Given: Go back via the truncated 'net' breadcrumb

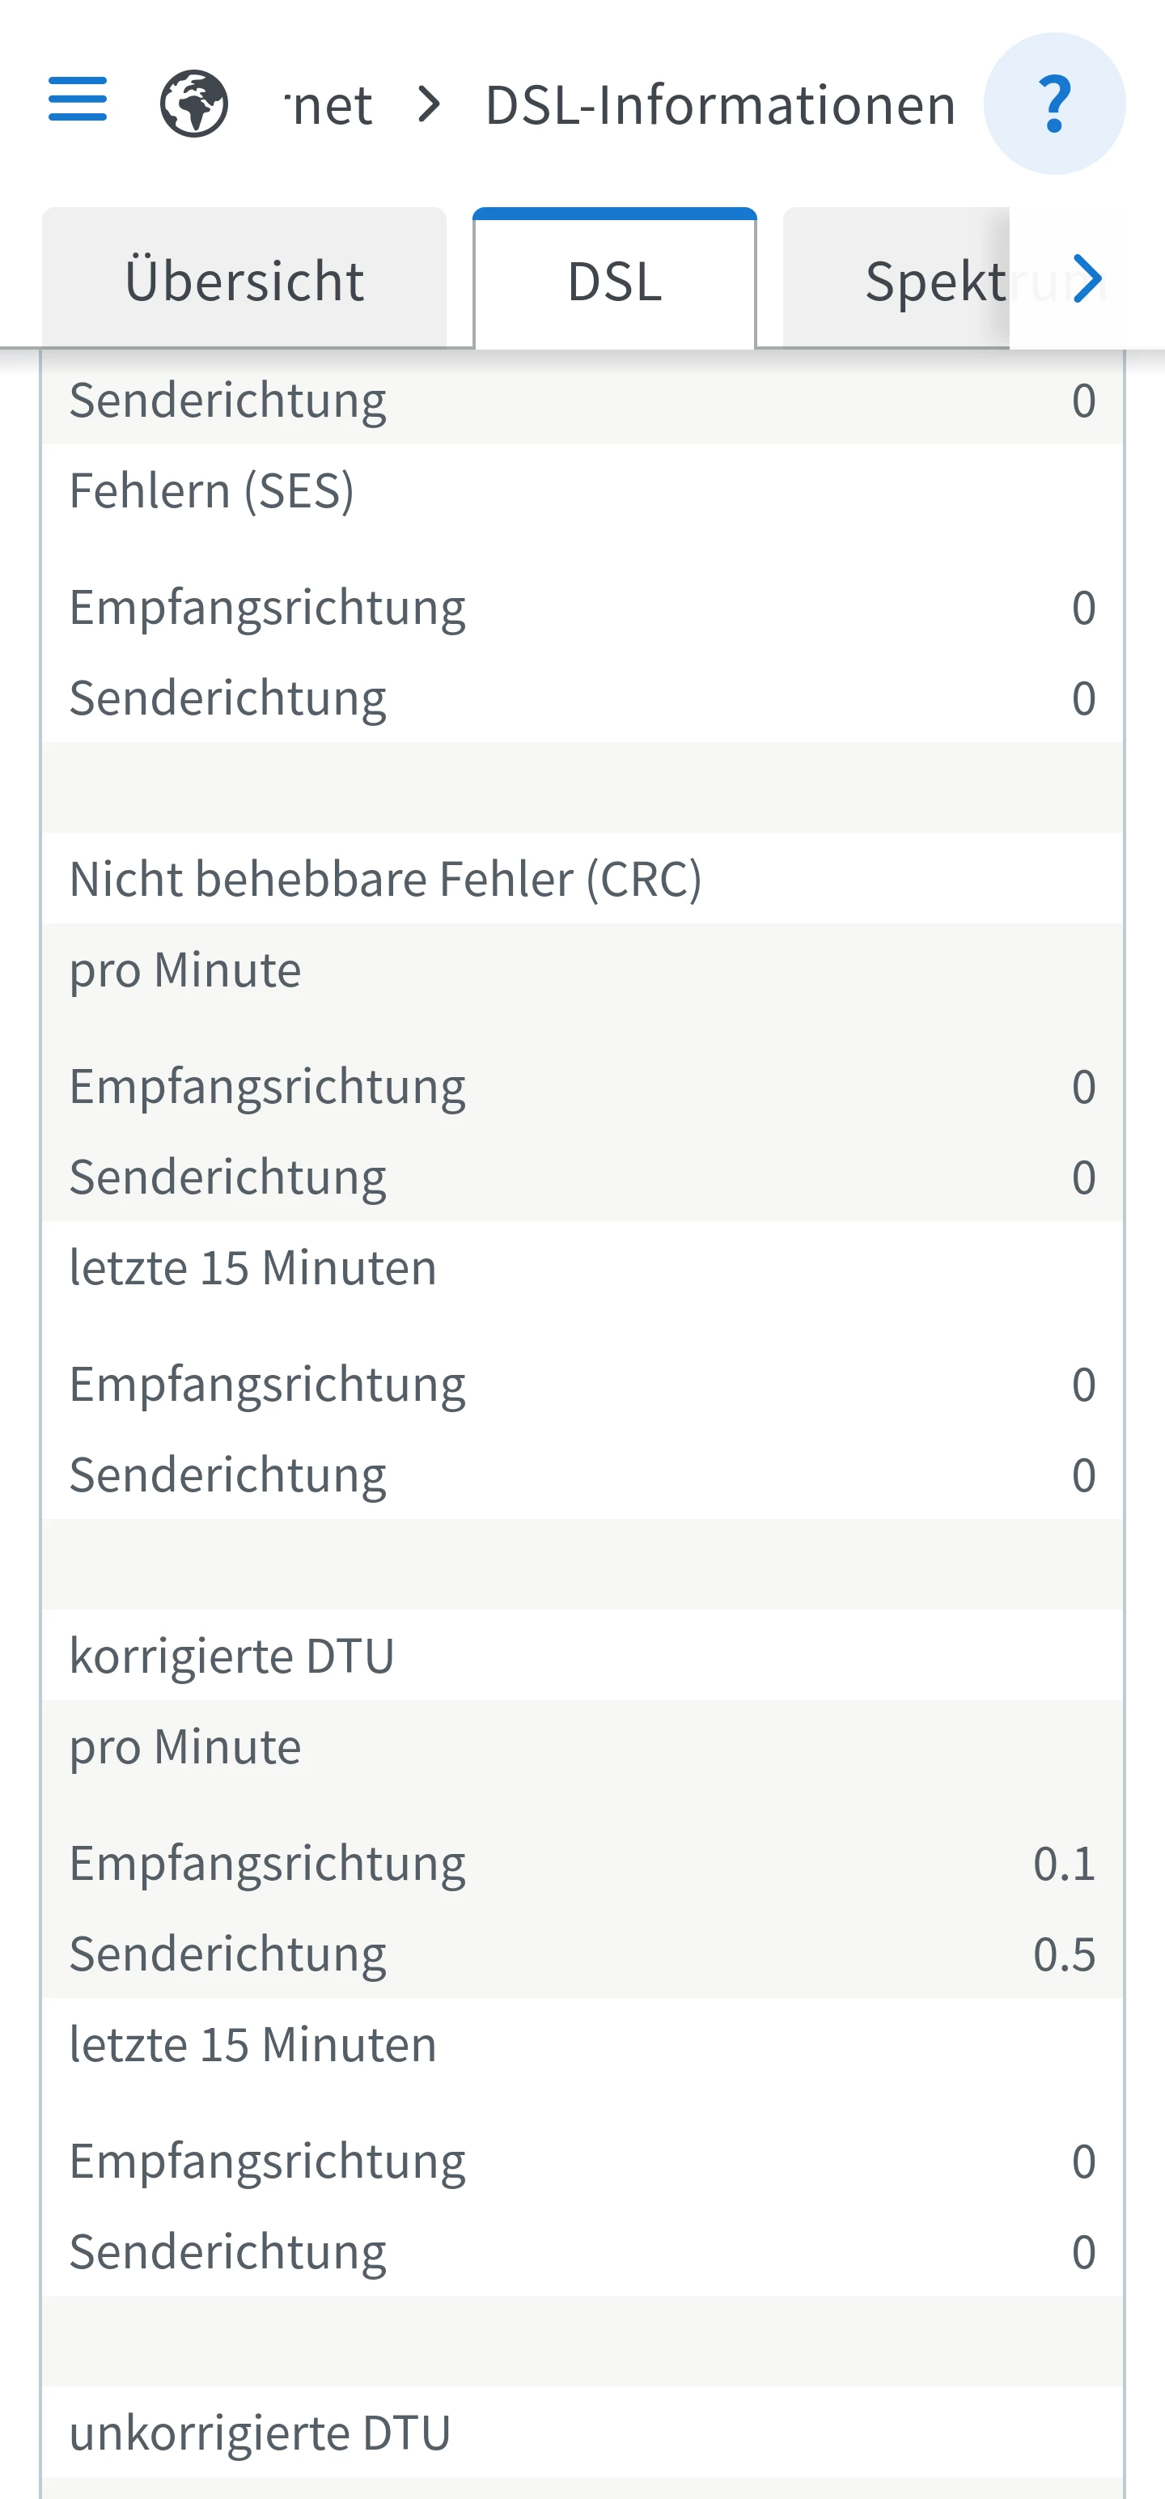Looking at the screenshot, I should (330, 104).
